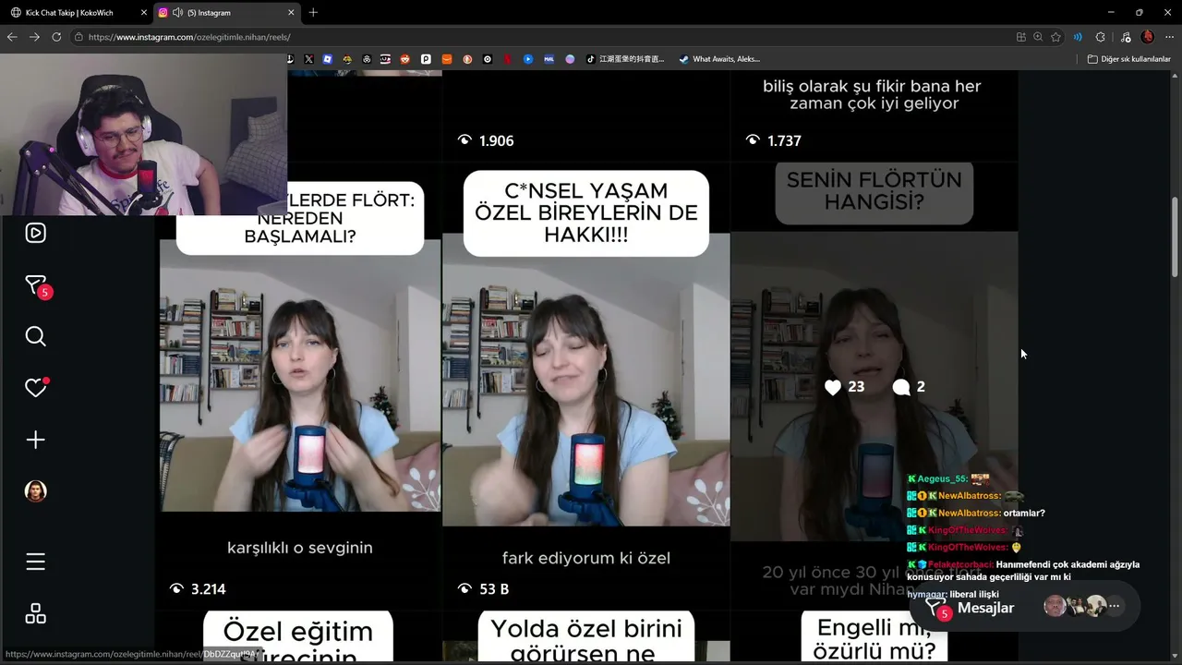Open the Özel eğitim sürecinin reel
This screenshot has height=665, width=1182.
click(x=300, y=637)
